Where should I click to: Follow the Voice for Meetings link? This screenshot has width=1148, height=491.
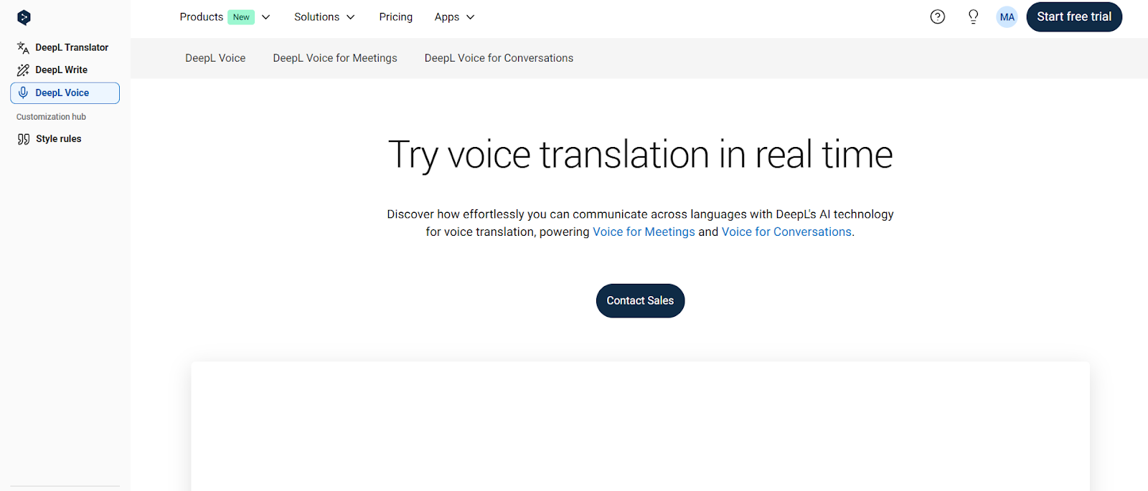(x=644, y=232)
